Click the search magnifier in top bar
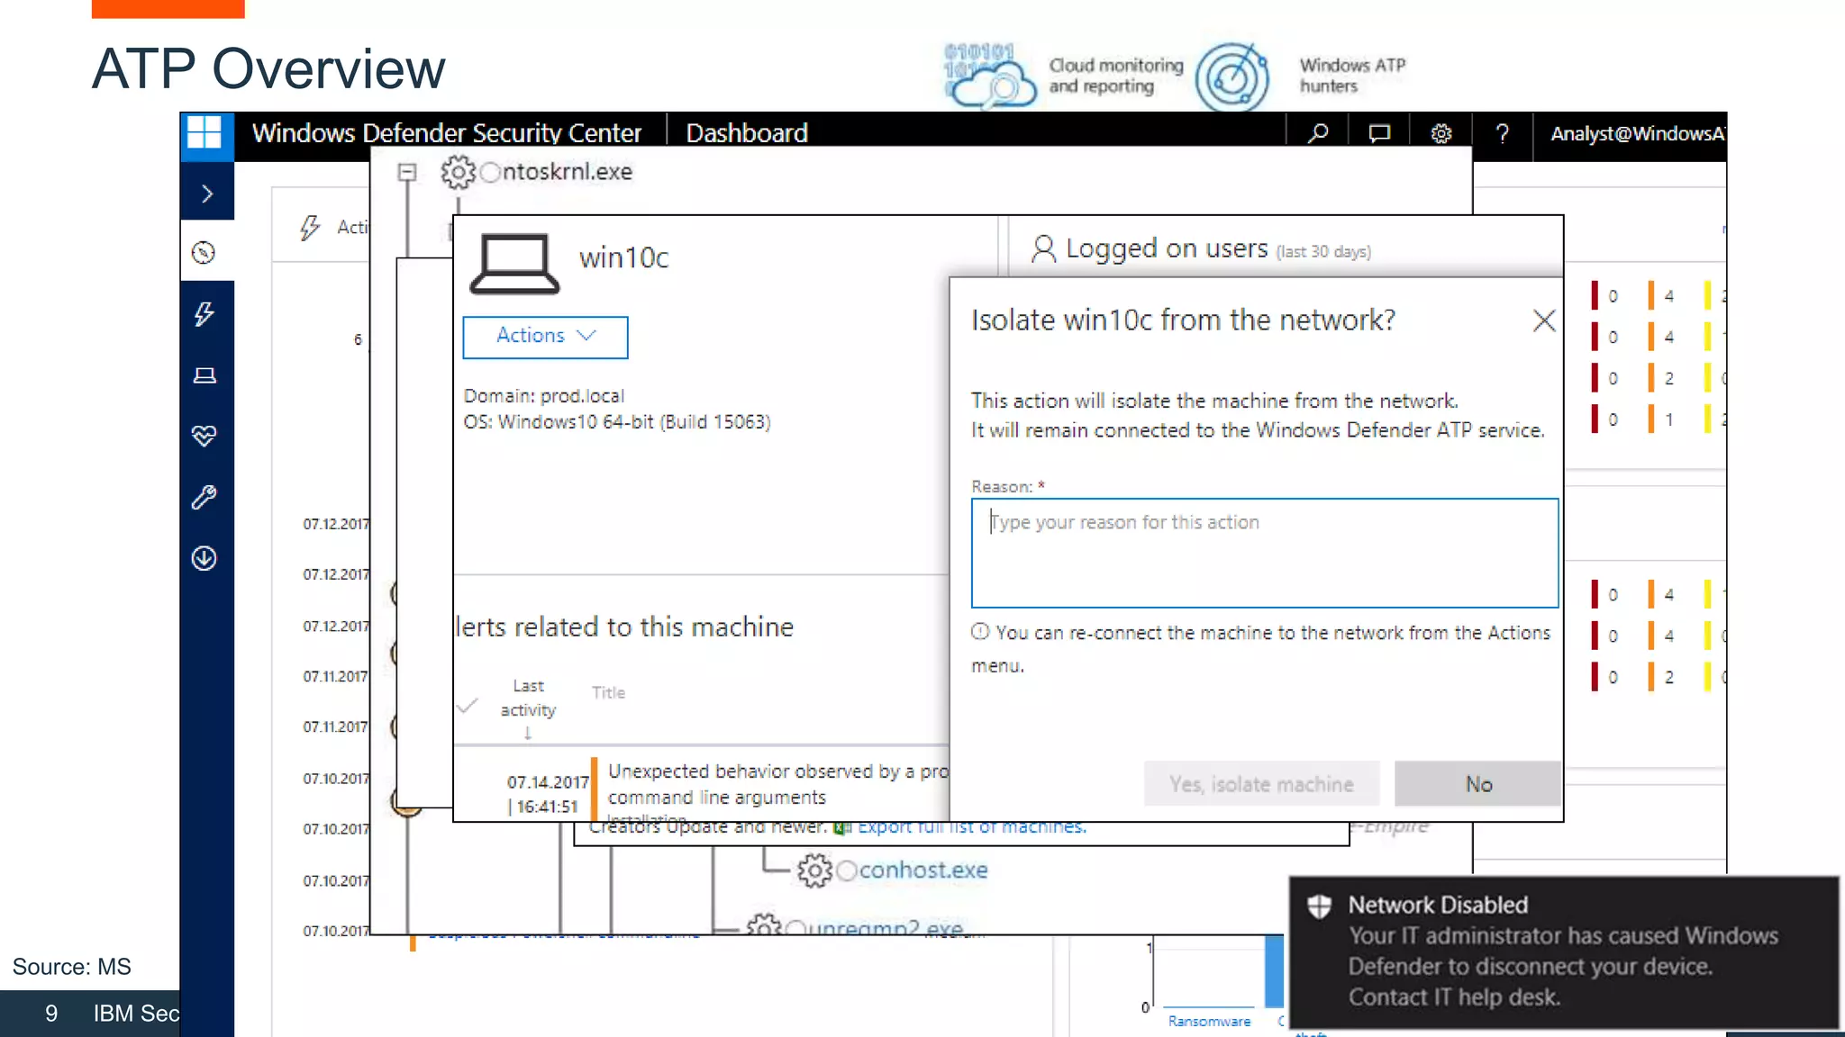The width and height of the screenshot is (1845, 1037). 1318,134
